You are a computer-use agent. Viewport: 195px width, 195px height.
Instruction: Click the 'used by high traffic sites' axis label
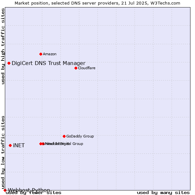[3, 46]
